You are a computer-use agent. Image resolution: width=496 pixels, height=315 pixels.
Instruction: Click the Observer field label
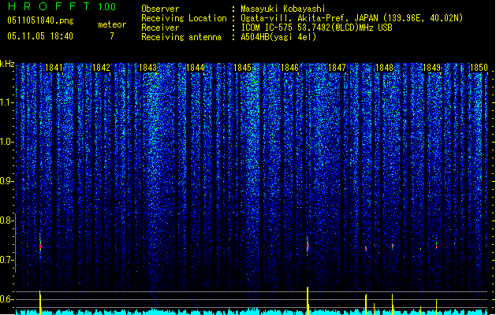coord(160,9)
